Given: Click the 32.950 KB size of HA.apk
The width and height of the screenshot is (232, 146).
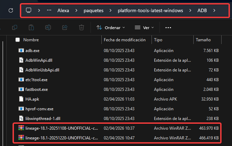Looking at the screenshot, I should point(210,99).
